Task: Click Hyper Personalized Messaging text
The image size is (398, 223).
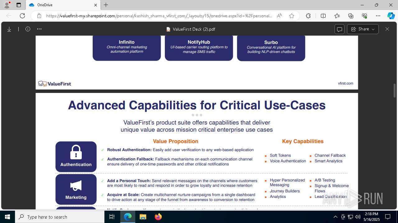Action: coord(287,182)
